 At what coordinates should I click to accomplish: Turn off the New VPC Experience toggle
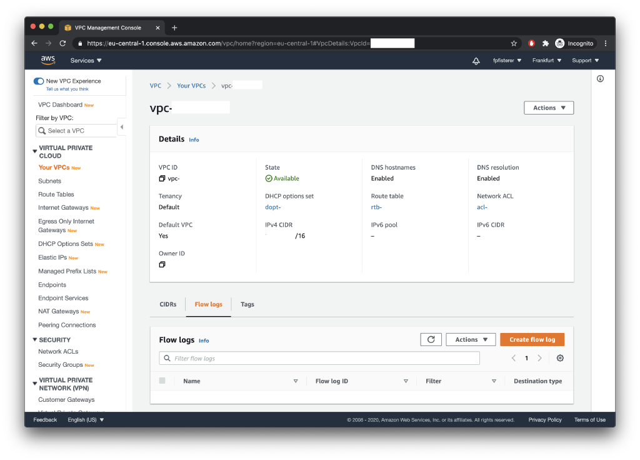[x=39, y=81]
